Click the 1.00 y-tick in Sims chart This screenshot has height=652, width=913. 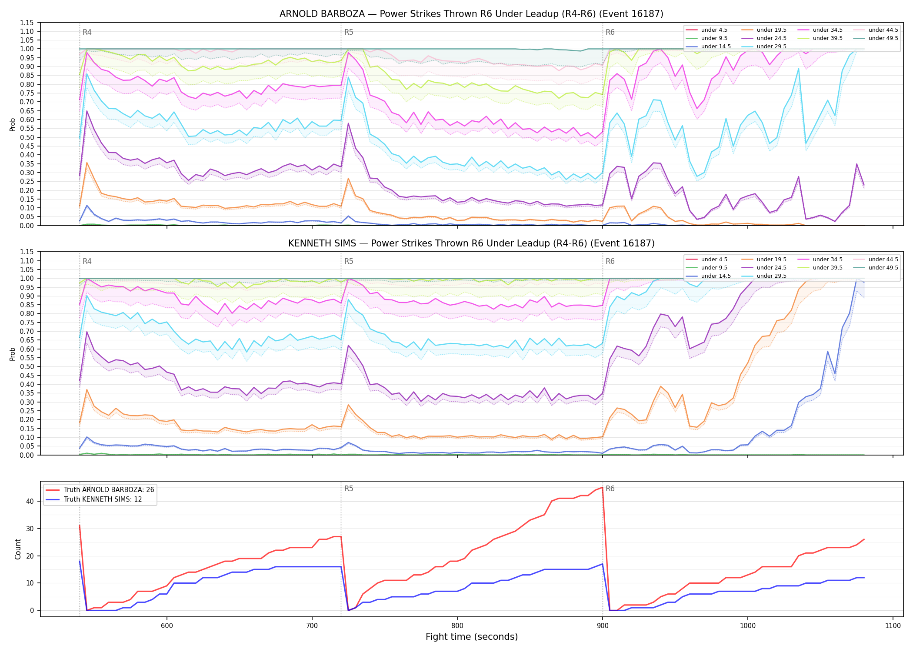27,279
